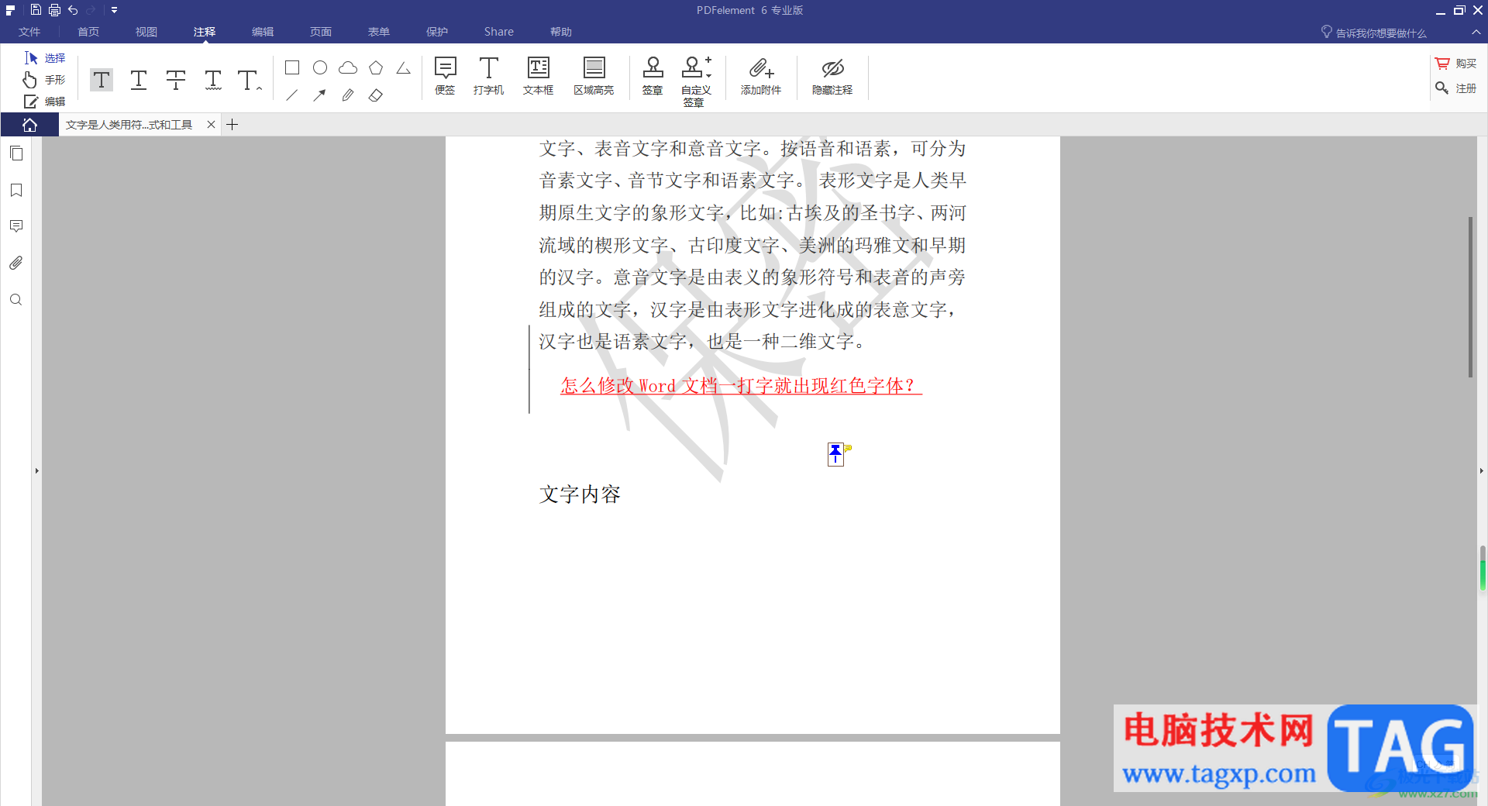Go to the home tab icon
The height and width of the screenshot is (806, 1488).
[29, 125]
